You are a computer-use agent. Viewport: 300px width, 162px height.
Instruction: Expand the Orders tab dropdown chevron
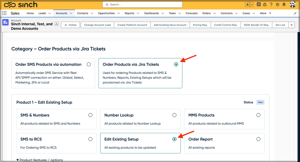coord(214,13)
